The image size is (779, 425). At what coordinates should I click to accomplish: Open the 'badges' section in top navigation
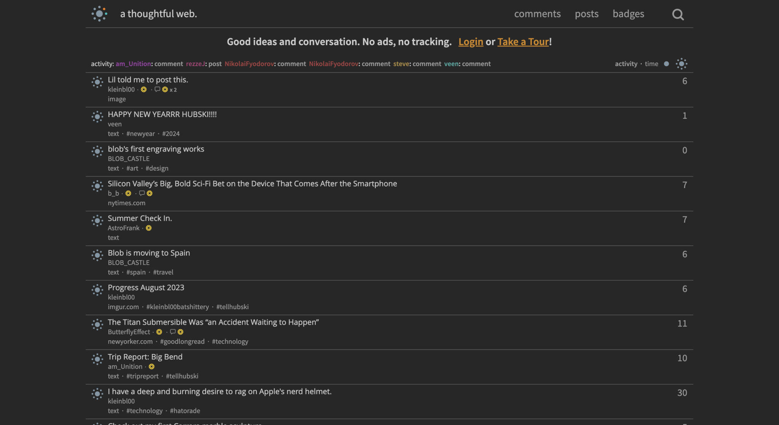click(x=628, y=14)
